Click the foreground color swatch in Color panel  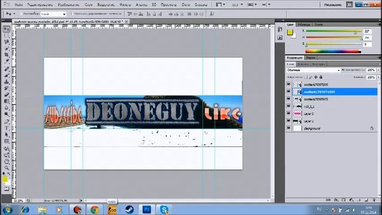(x=290, y=32)
